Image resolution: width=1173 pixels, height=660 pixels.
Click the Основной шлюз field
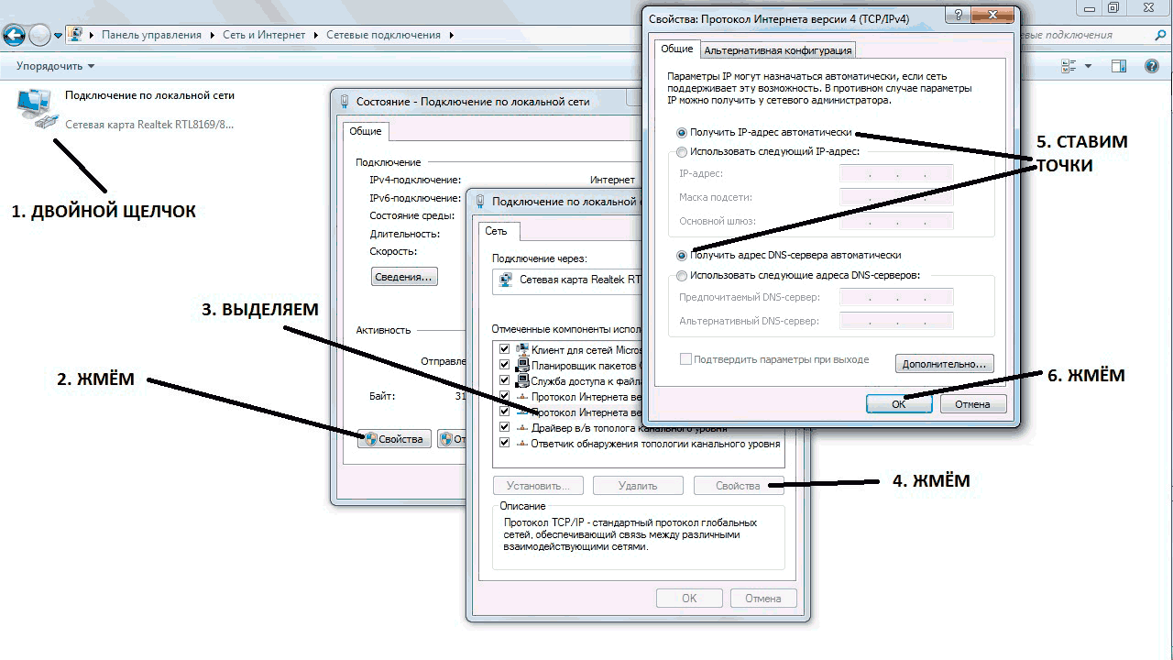coord(896,221)
